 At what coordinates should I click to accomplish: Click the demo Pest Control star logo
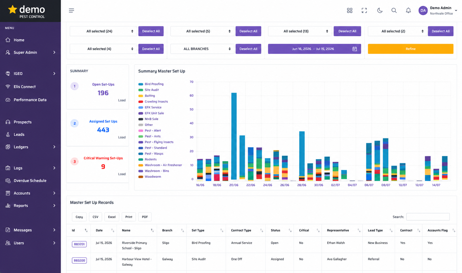26,11
